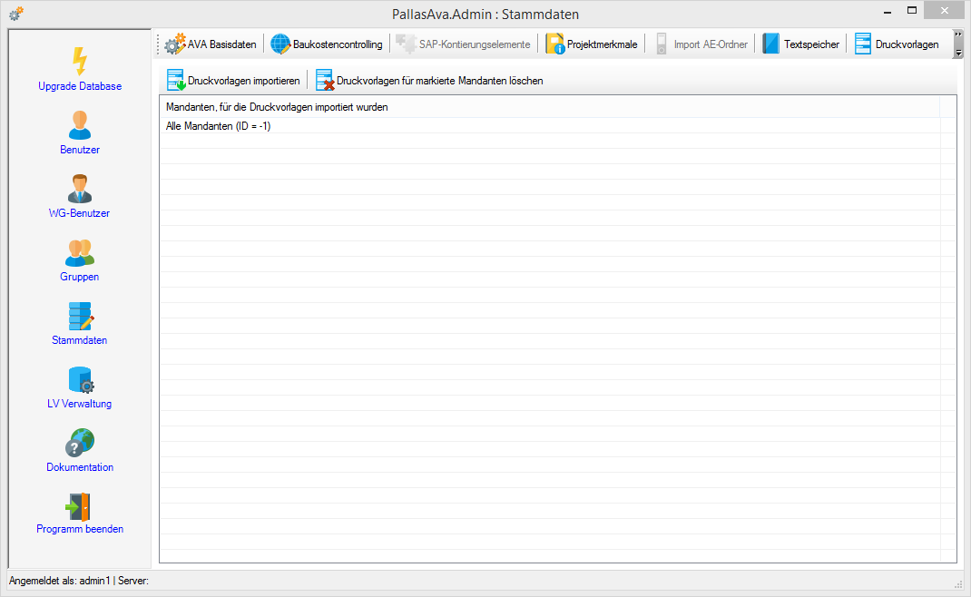The width and height of the screenshot is (971, 597).
Task: Open the Benutzer link
Action: (80, 149)
